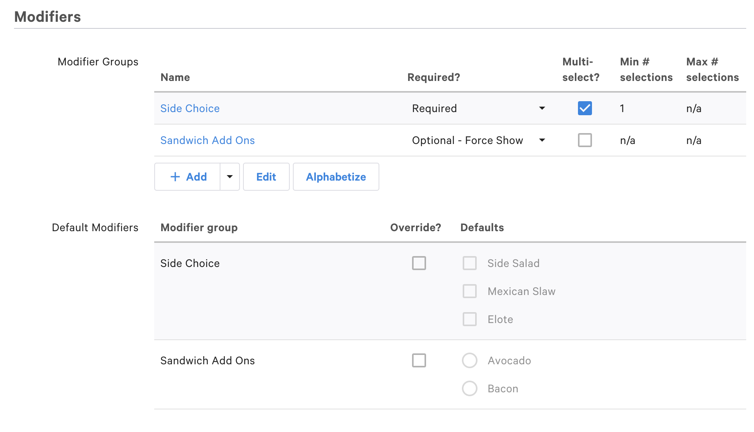Screen dimensions: 754x432
Task: Check Side Salad as a default
Action: click(x=470, y=263)
